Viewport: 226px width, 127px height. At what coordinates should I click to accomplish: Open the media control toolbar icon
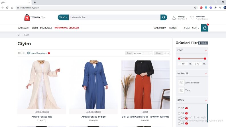tap(220, 8)
